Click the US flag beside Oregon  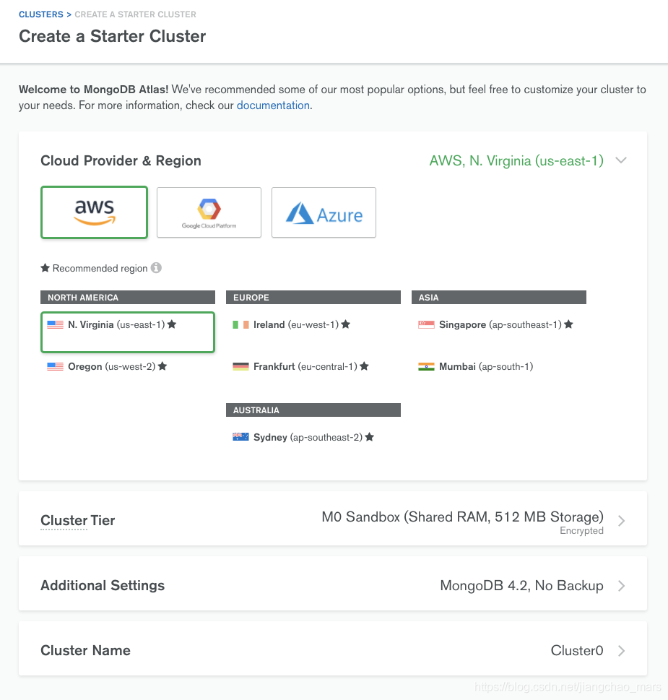point(56,366)
